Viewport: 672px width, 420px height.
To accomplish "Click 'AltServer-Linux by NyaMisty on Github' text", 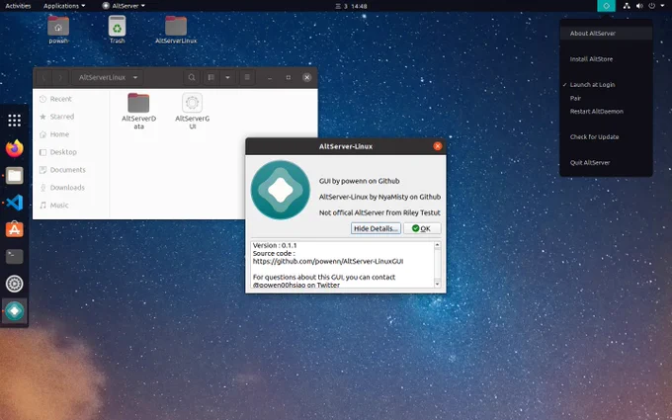I will (379, 197).
